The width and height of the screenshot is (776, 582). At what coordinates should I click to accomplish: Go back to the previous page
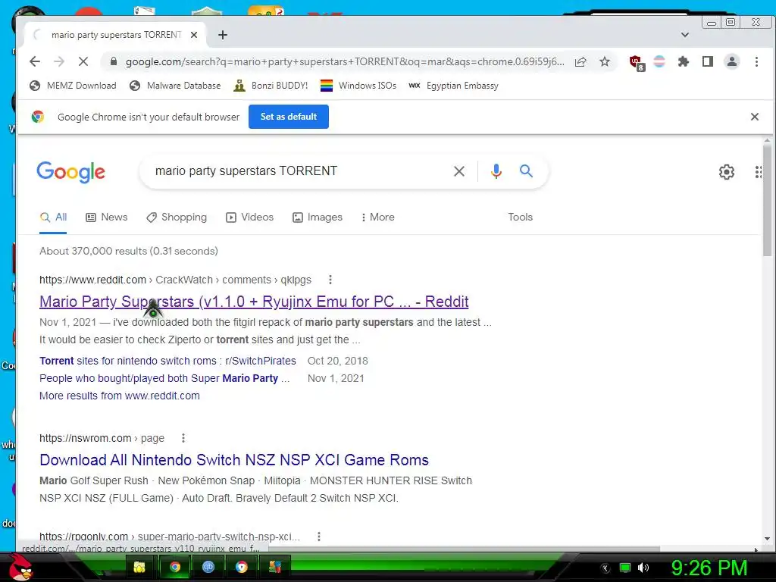(x=35, y=61)
